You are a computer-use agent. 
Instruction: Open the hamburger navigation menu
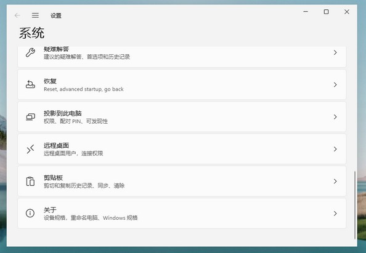pos(35,15)
